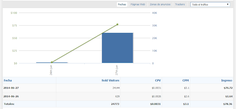Click the $75 left axis label
The image size is (236, 109).
14,26
